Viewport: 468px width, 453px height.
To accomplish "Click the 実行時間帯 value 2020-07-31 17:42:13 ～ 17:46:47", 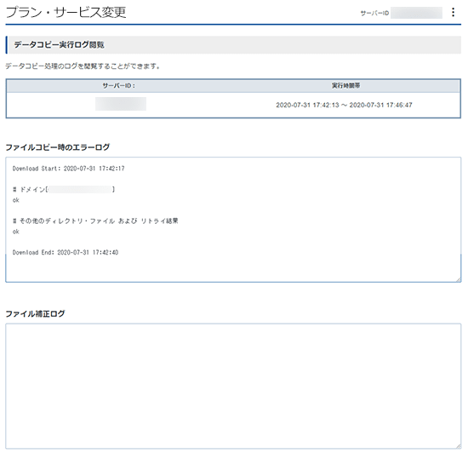I will tap(344, 105).
